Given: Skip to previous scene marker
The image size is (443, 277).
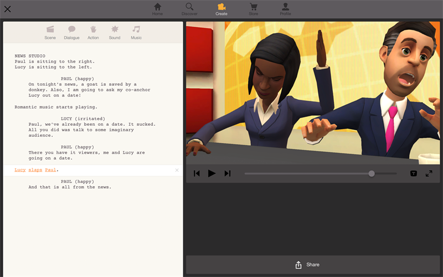Looking at the screenshot, I should coord(197,173).
